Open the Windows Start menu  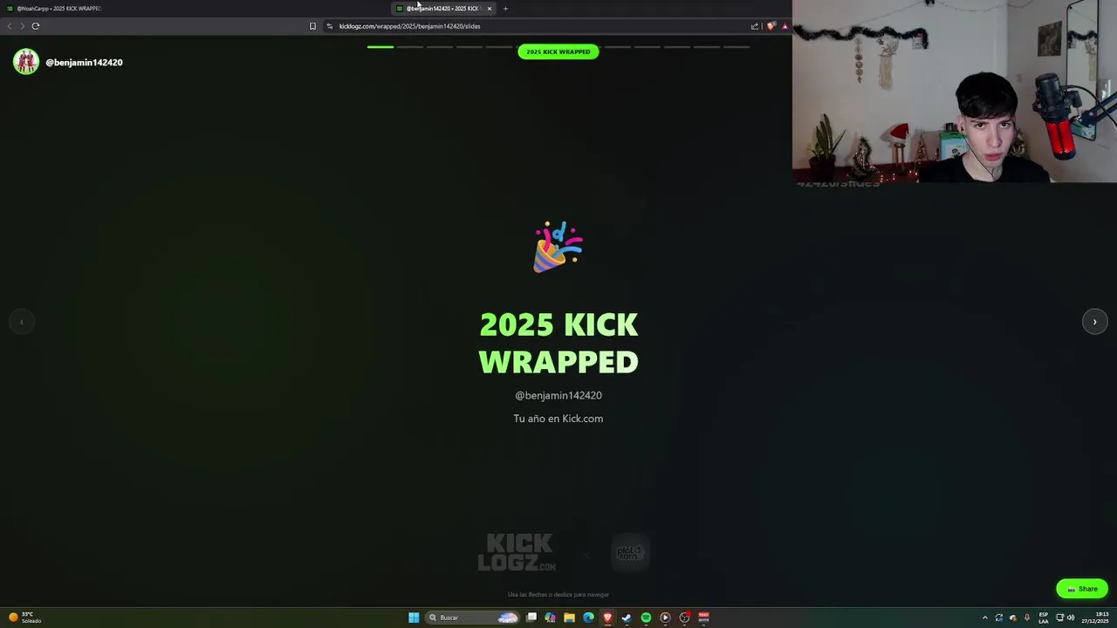(414, 618)
